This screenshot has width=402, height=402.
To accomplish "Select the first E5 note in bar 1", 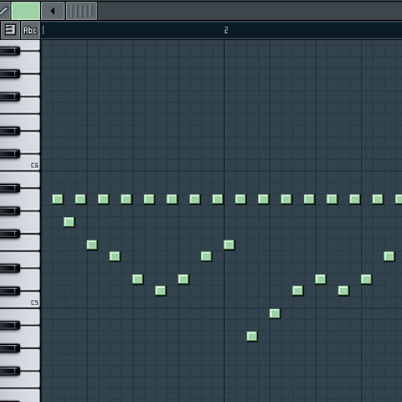I will click(115, 256).
